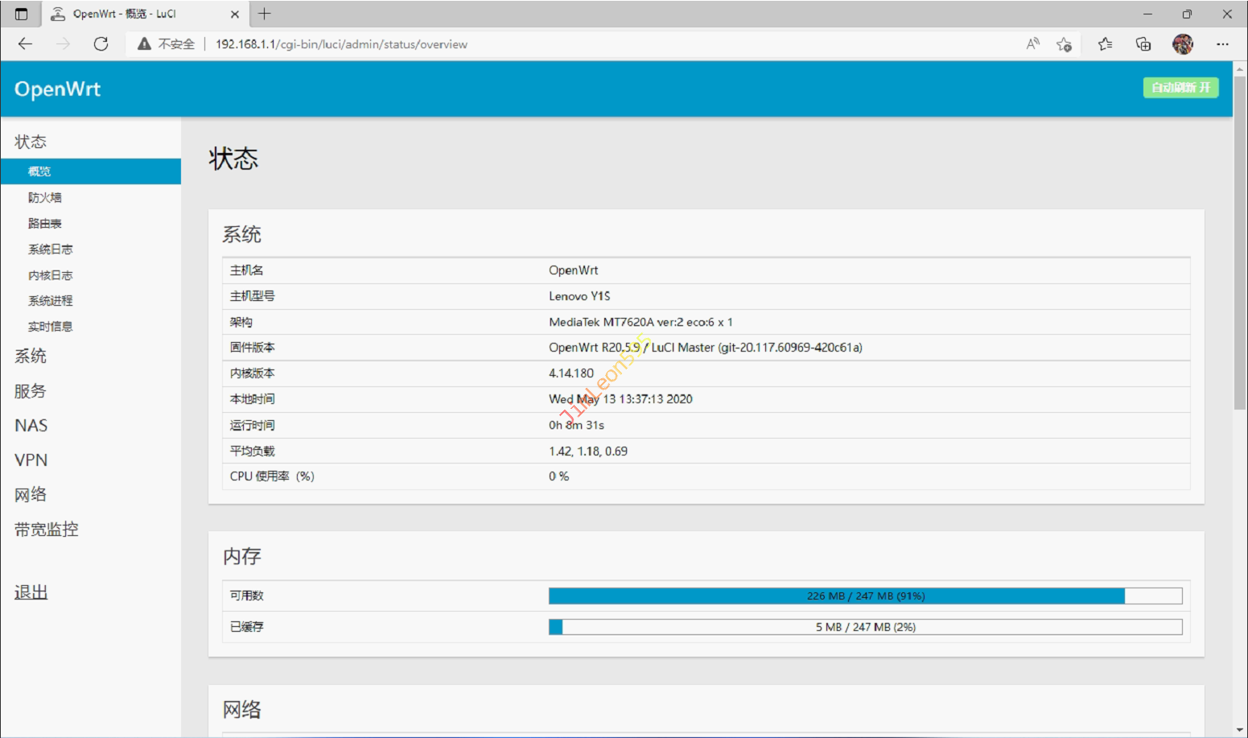Click the 退出 logout link
The height and width of the screenshot is (738, 1248).
(x=31, y=592)
